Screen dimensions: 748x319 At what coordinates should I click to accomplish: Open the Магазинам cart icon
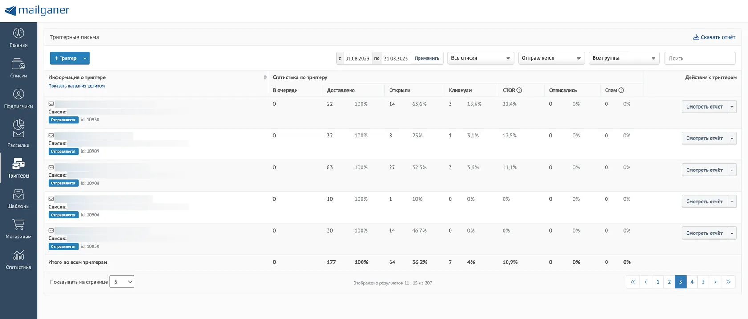click(18, 225)
